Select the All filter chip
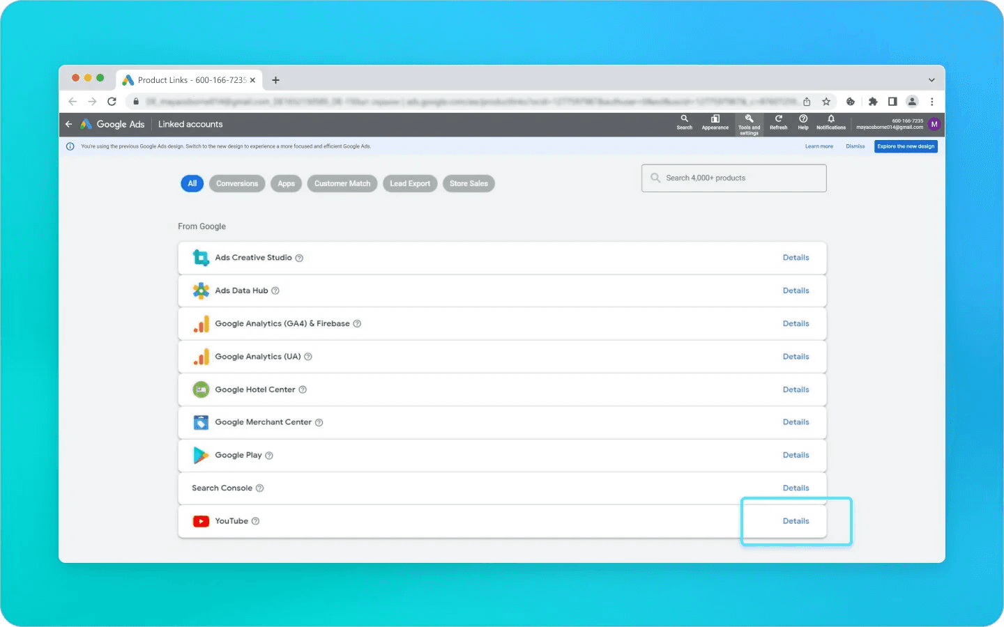This screenshot has height=627, width=1004. pyautogui.click(x=192, y=184)
